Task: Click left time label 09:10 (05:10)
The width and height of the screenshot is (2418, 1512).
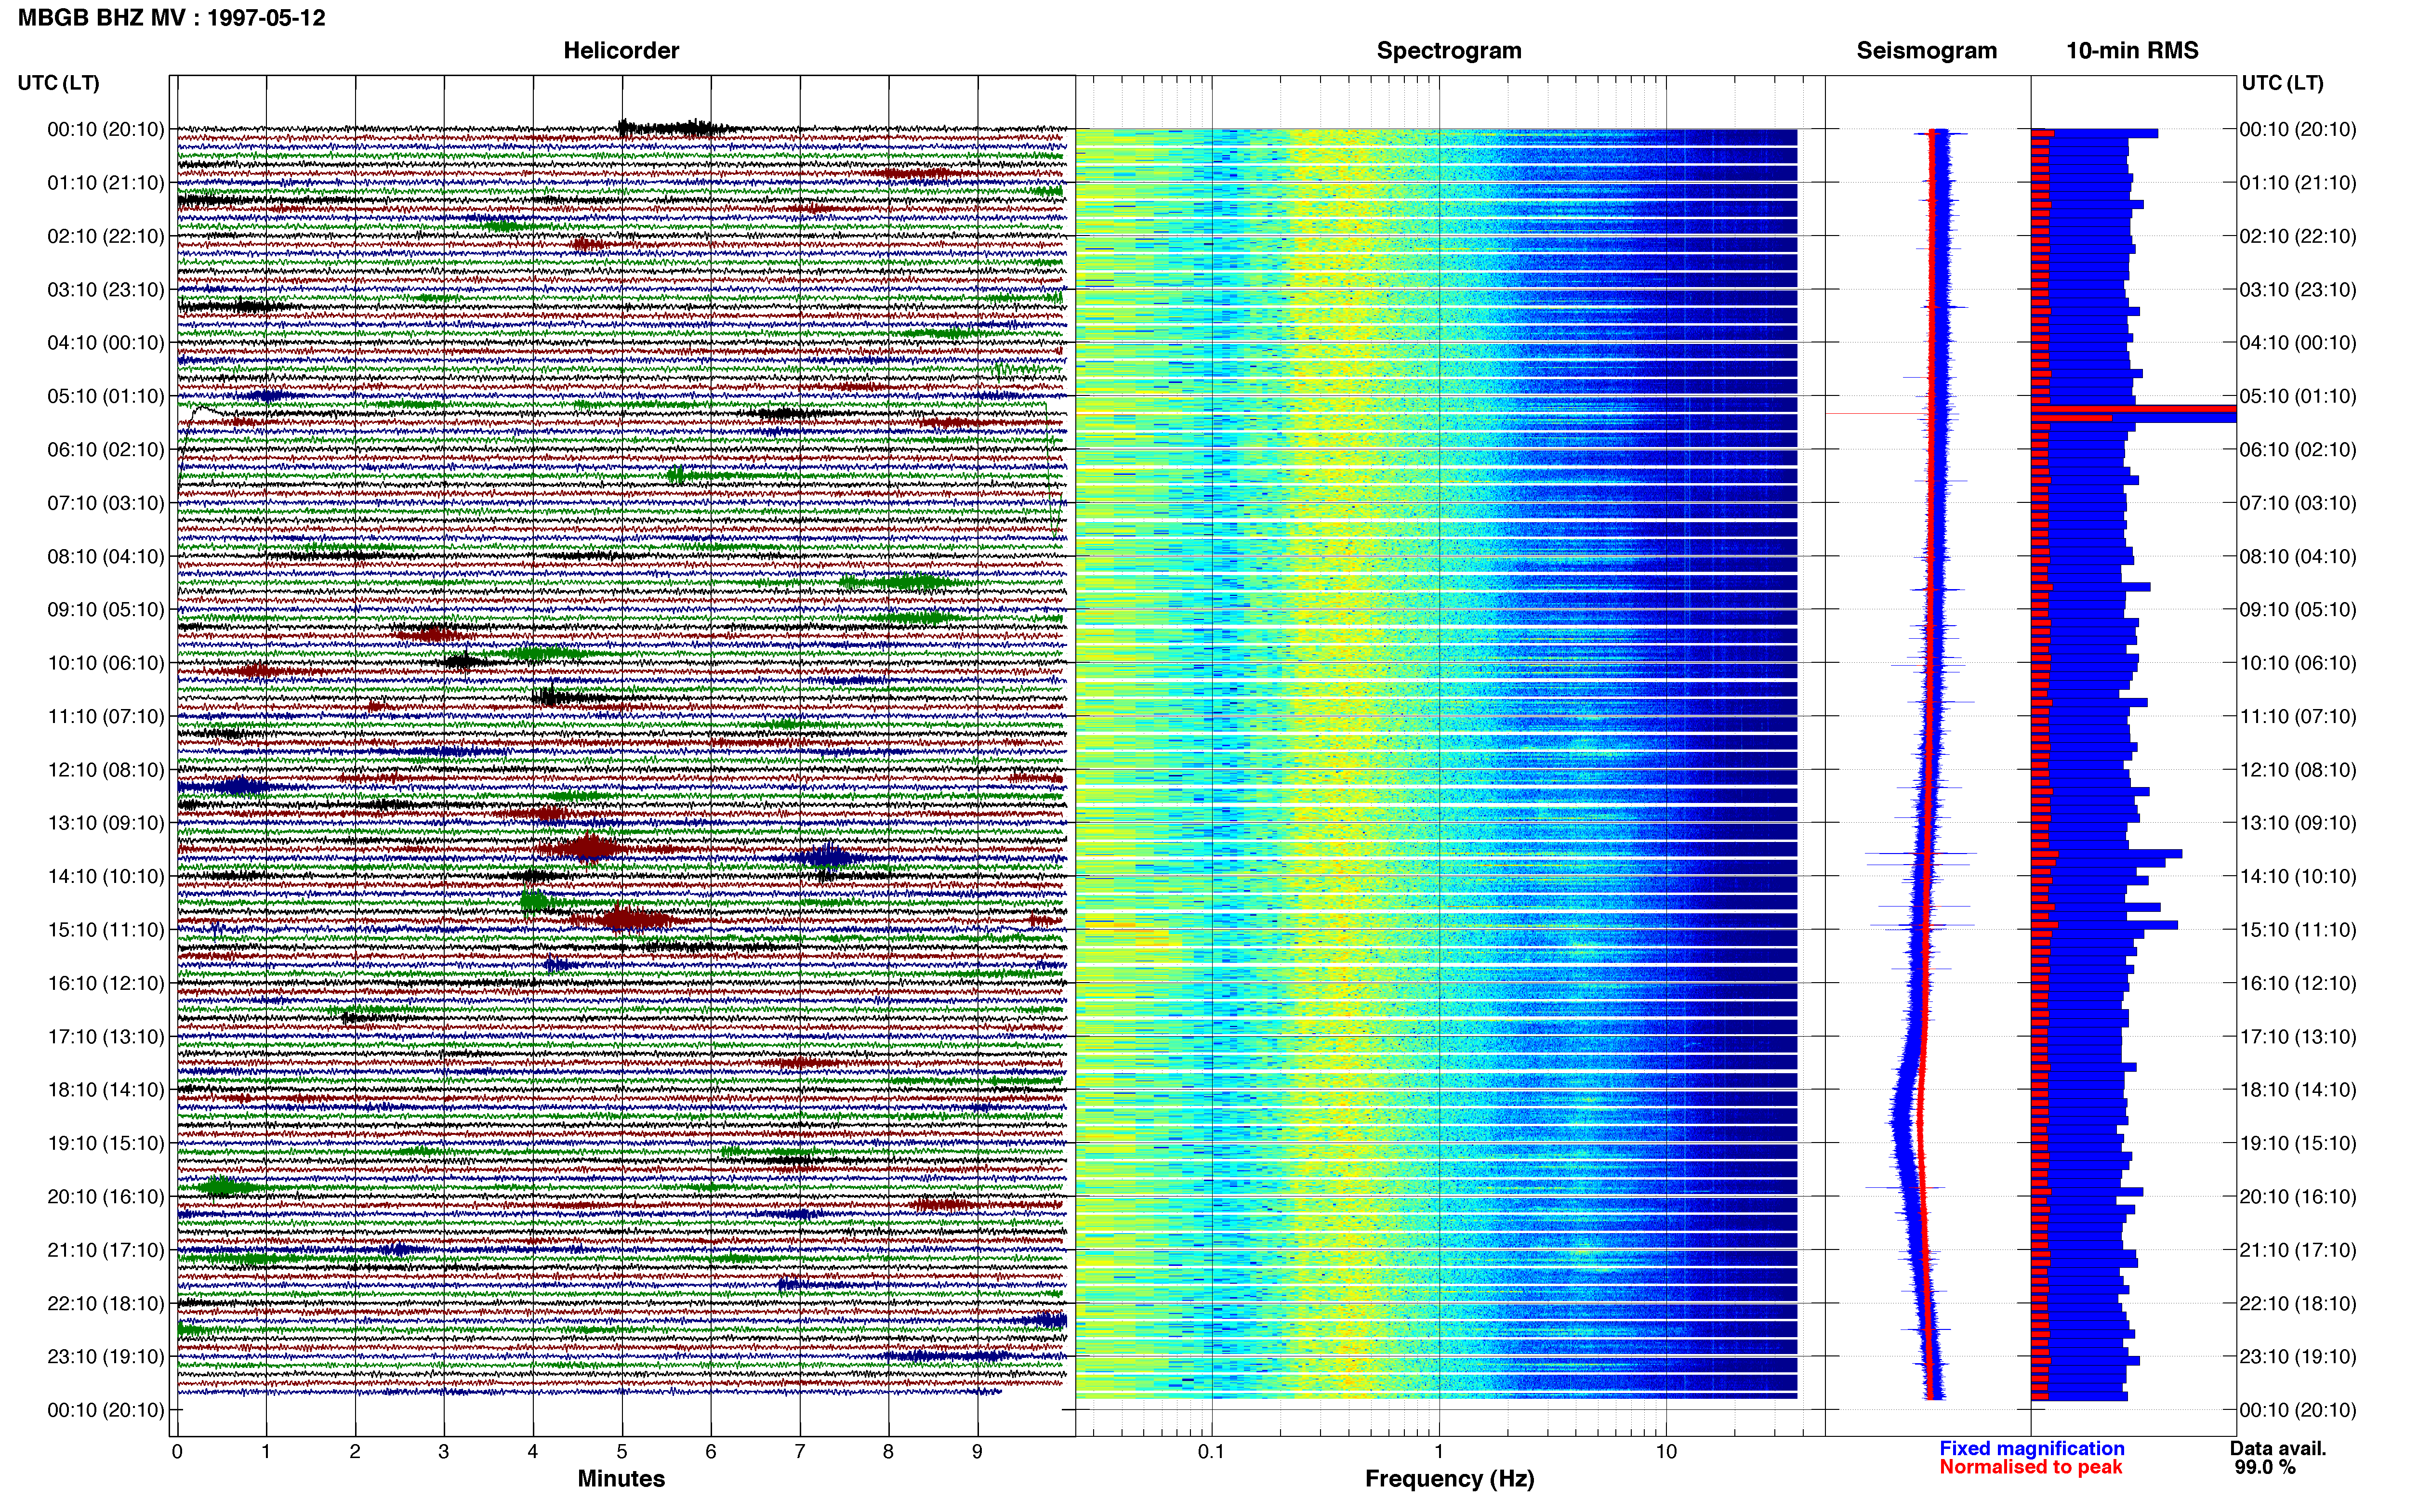Action: [x=106, y=610]
